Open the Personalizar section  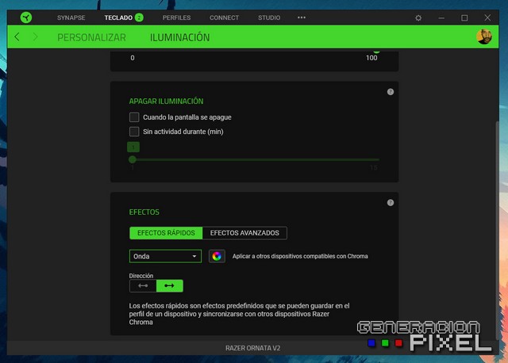click(x=92, y=37)
